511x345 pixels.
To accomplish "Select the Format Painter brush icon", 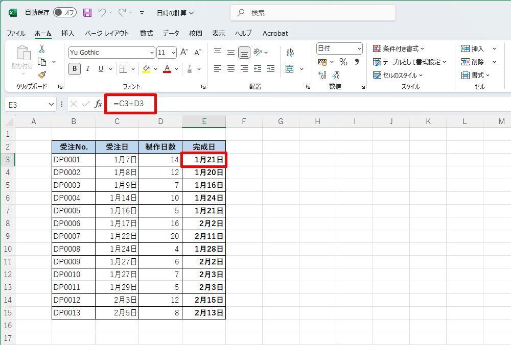I will pos(42,75).
